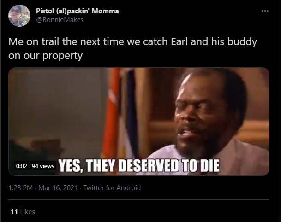Open the Twitter for Android source link

[112, 188]
